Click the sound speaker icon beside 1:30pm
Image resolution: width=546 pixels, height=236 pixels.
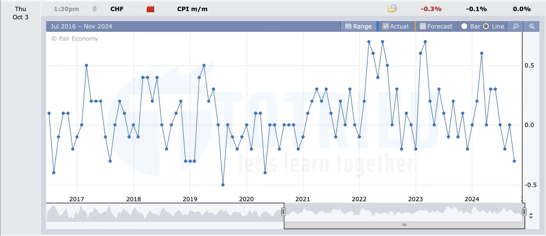coord(94,9)
